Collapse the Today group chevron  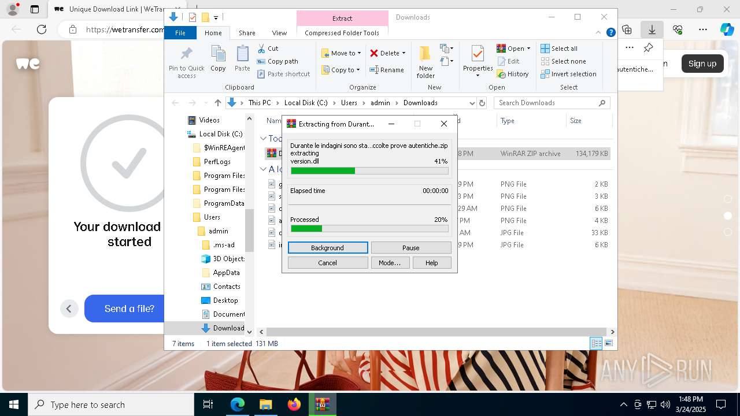point(263,138)
